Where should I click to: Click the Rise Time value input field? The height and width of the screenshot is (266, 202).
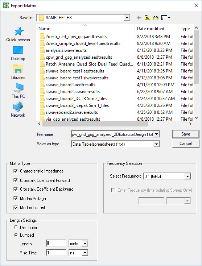coord(56,253)
